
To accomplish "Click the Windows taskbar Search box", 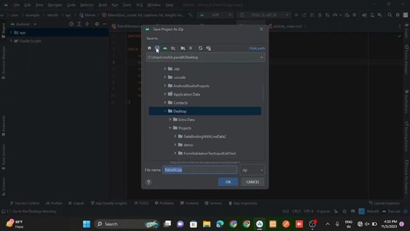I will tap(127, 224).
